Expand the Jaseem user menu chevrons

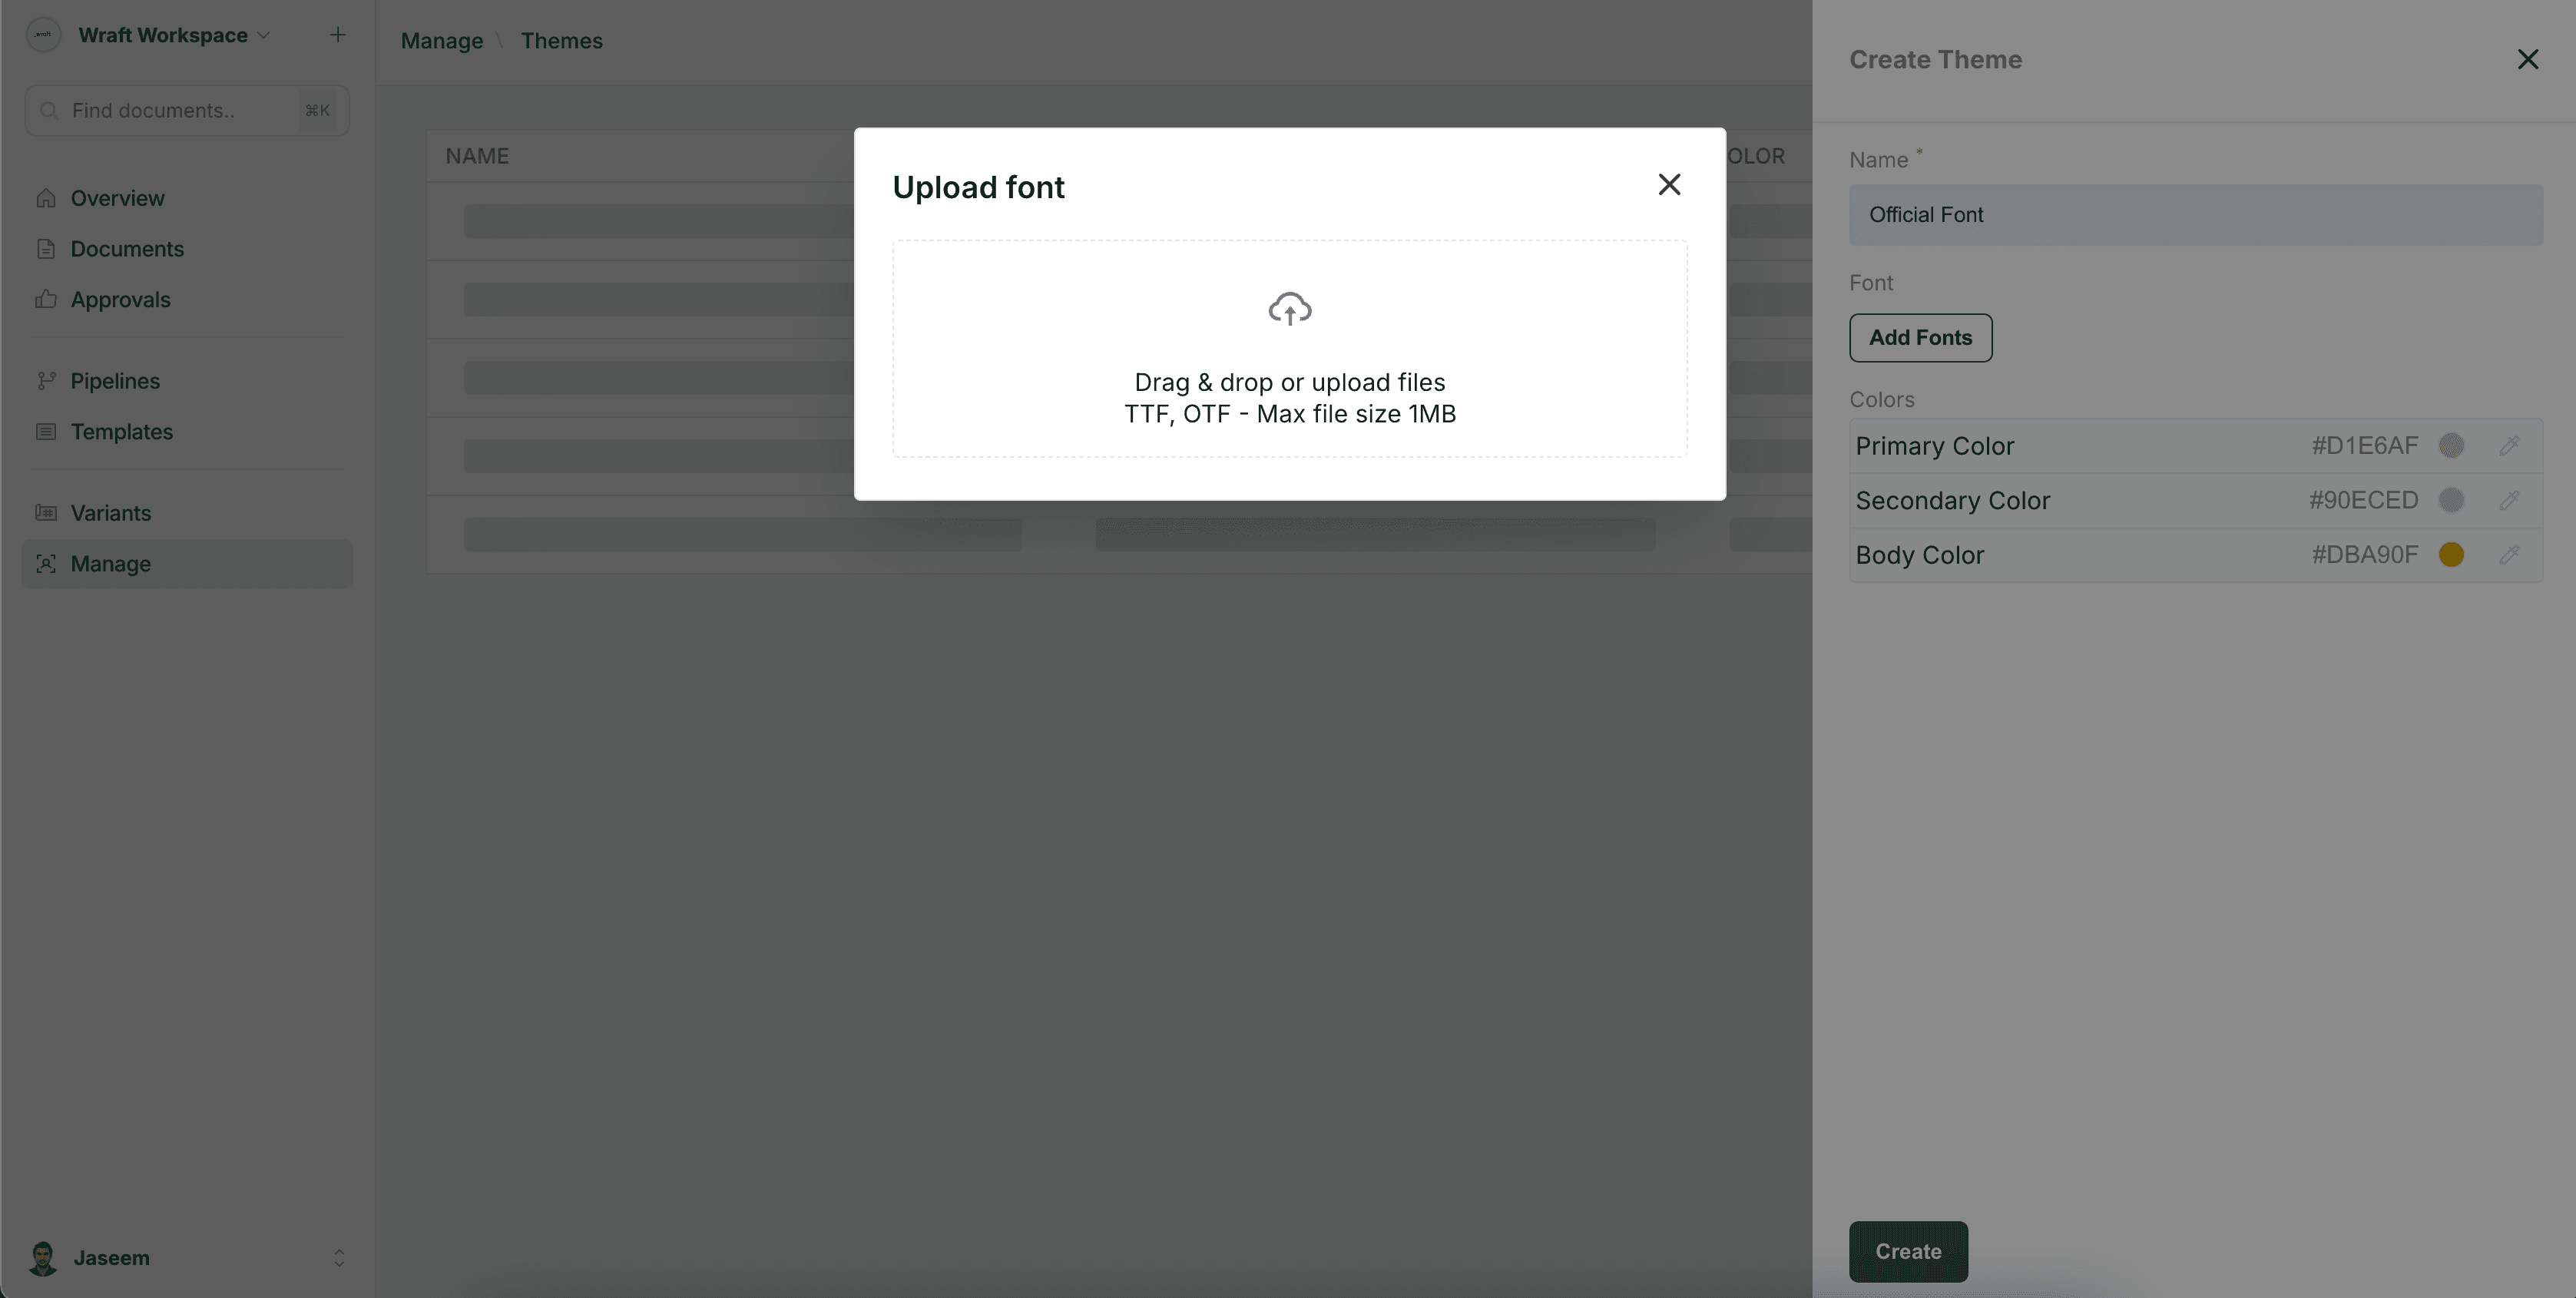pos(339,1258)
